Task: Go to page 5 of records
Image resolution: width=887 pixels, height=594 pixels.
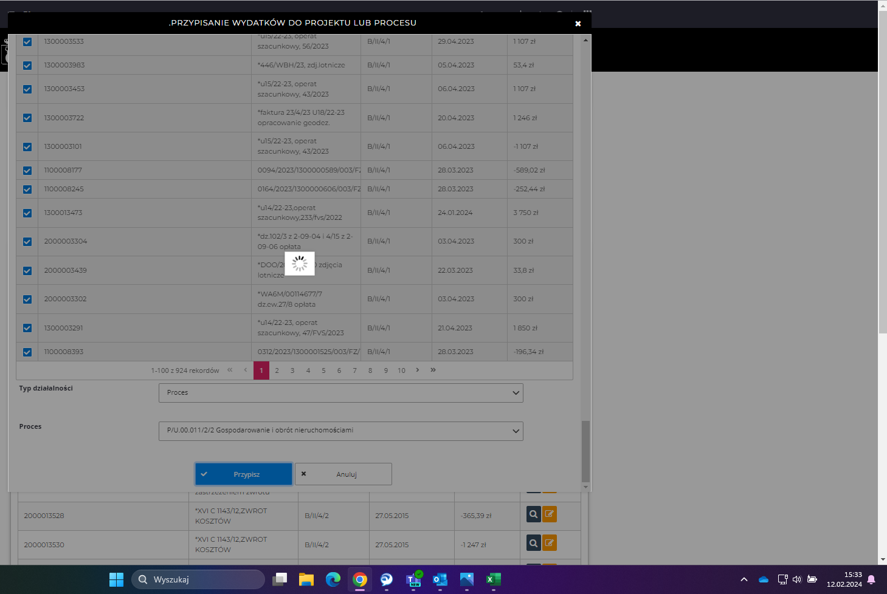Action: [323, 370]
